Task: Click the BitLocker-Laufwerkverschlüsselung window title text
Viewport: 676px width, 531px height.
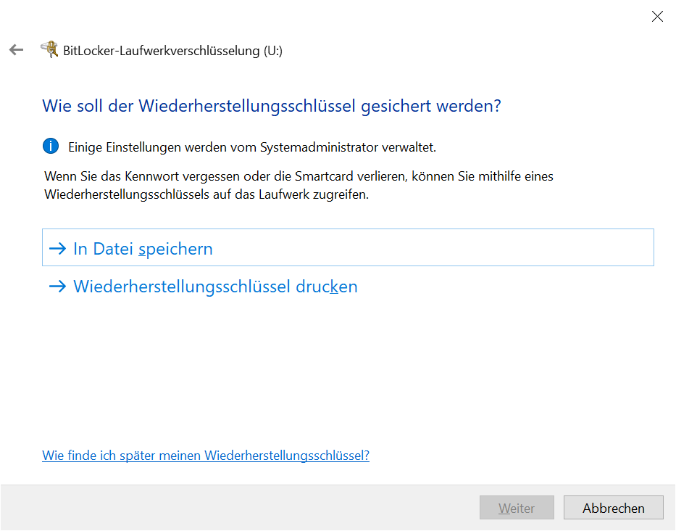Action: pos(161,51)
